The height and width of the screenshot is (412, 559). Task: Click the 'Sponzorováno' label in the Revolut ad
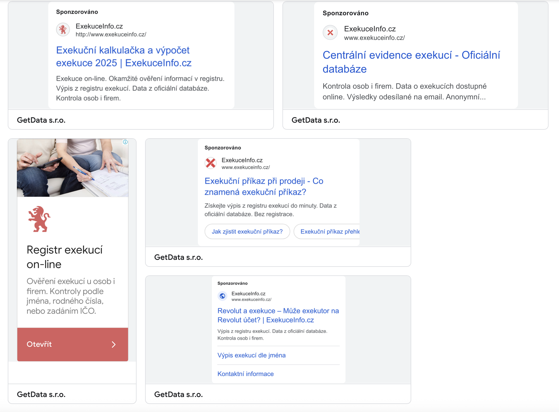(x=232, y=283)
